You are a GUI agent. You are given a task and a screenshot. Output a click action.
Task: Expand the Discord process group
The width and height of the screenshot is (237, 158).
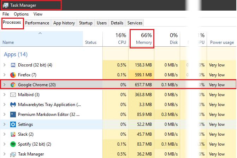(5, 65)
